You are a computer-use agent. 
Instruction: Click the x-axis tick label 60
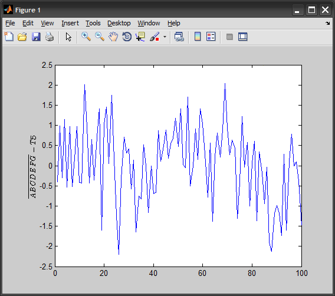tap(202, 273)
